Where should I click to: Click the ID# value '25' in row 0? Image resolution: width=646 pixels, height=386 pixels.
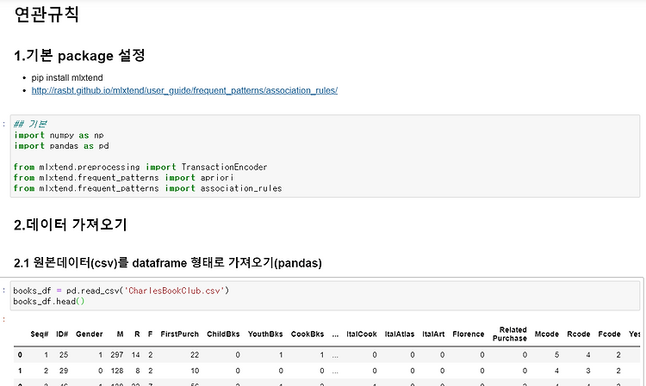[x=64, y=355]
